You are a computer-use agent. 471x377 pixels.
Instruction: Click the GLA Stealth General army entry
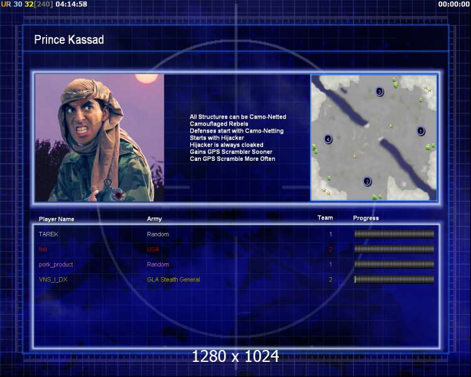pos(173,280)
